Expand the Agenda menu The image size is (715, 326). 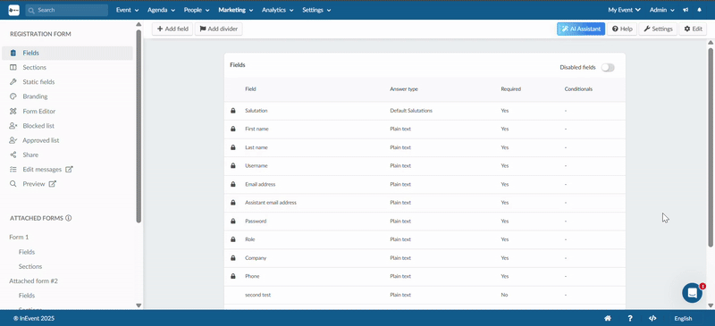tap(161, 10)
